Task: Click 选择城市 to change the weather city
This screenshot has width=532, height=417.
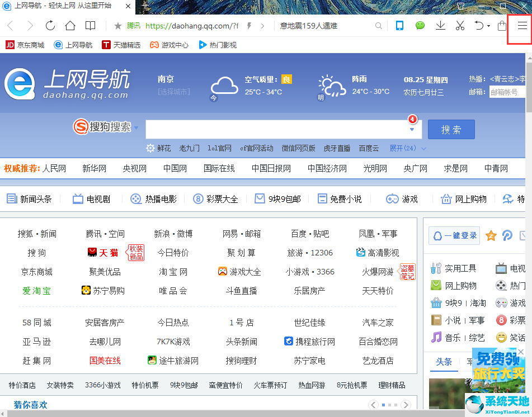Action: click(x=174, y=92)
